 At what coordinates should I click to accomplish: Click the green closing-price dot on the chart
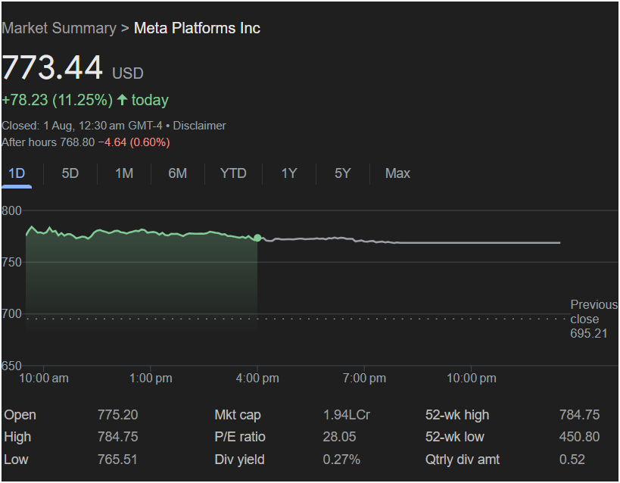click(257, 238)
